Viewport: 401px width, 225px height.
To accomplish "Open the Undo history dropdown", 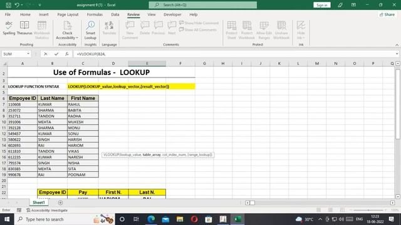I will coord(22,5).
